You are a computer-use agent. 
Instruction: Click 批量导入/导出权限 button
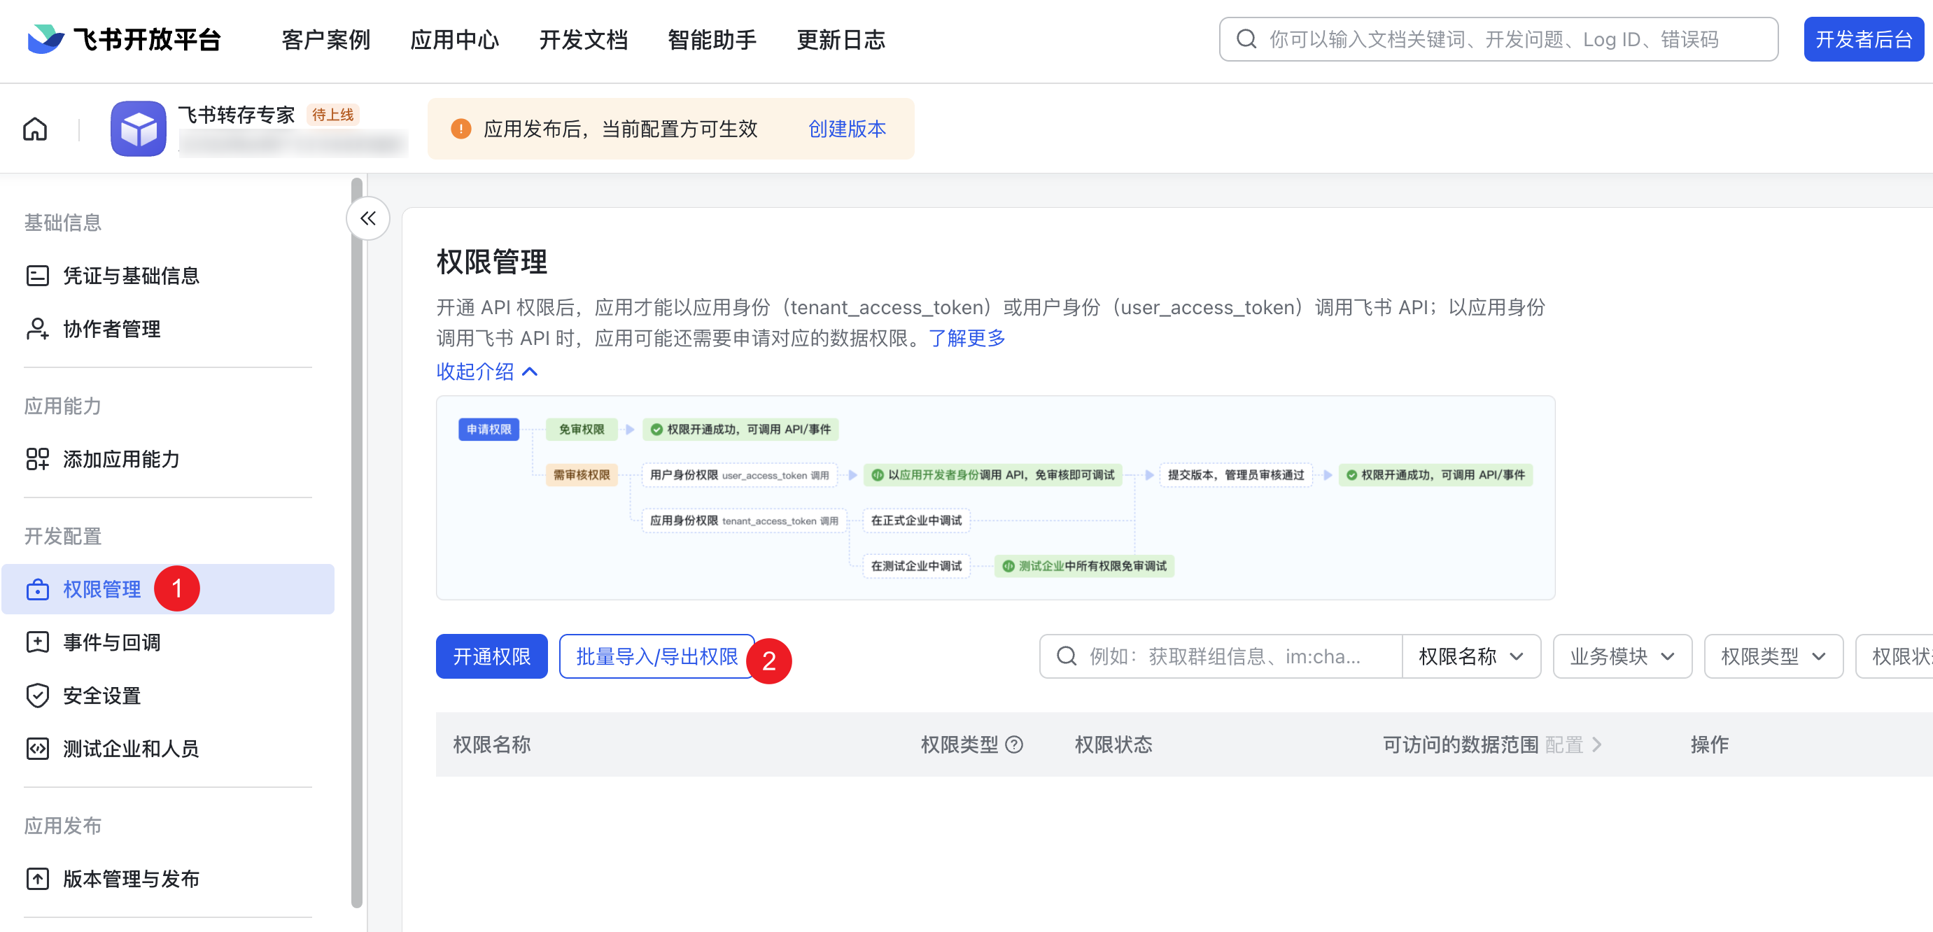656,656
